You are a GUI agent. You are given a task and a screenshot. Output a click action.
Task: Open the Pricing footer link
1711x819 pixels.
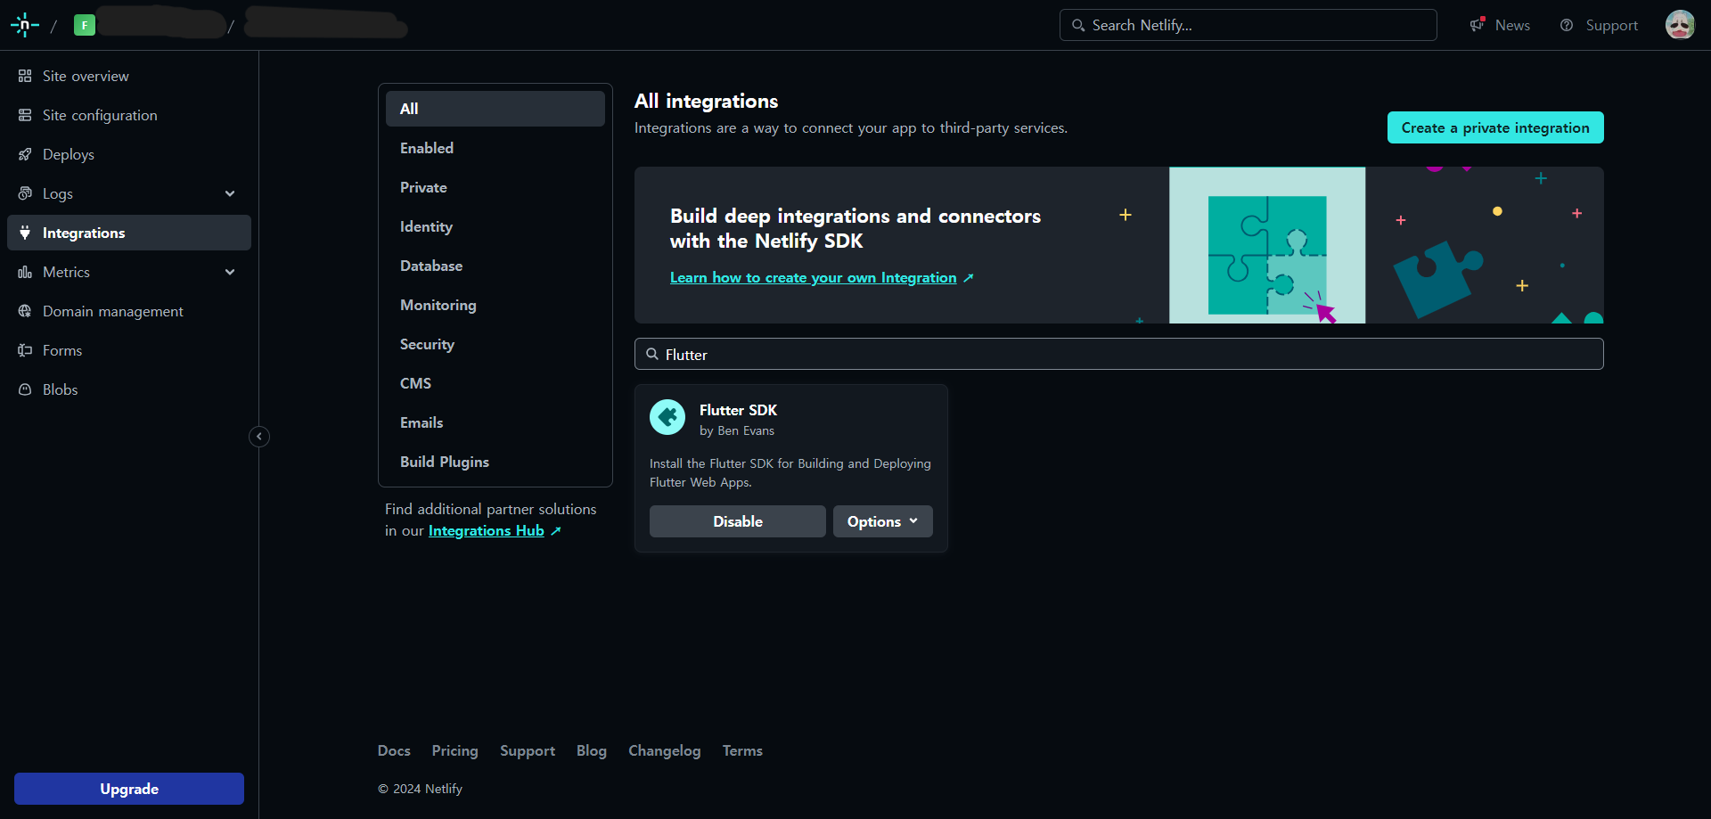(455, 751)
